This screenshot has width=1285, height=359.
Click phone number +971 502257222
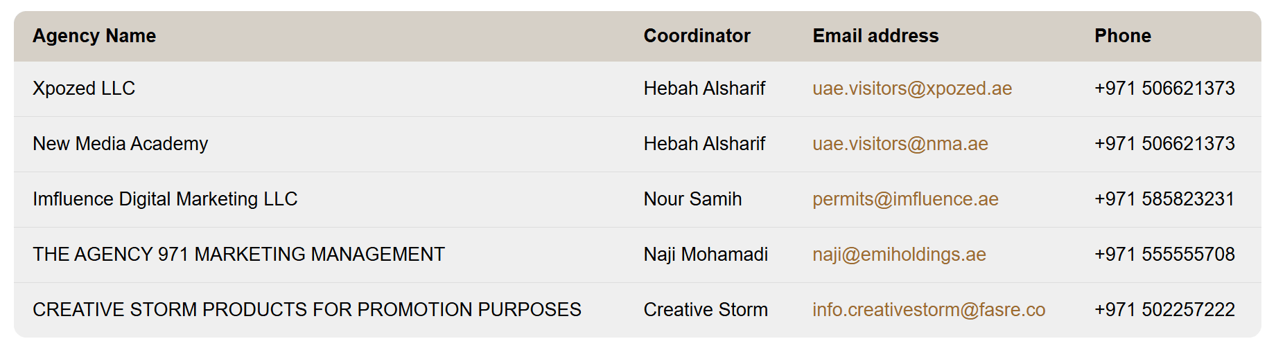point(1164,310)
